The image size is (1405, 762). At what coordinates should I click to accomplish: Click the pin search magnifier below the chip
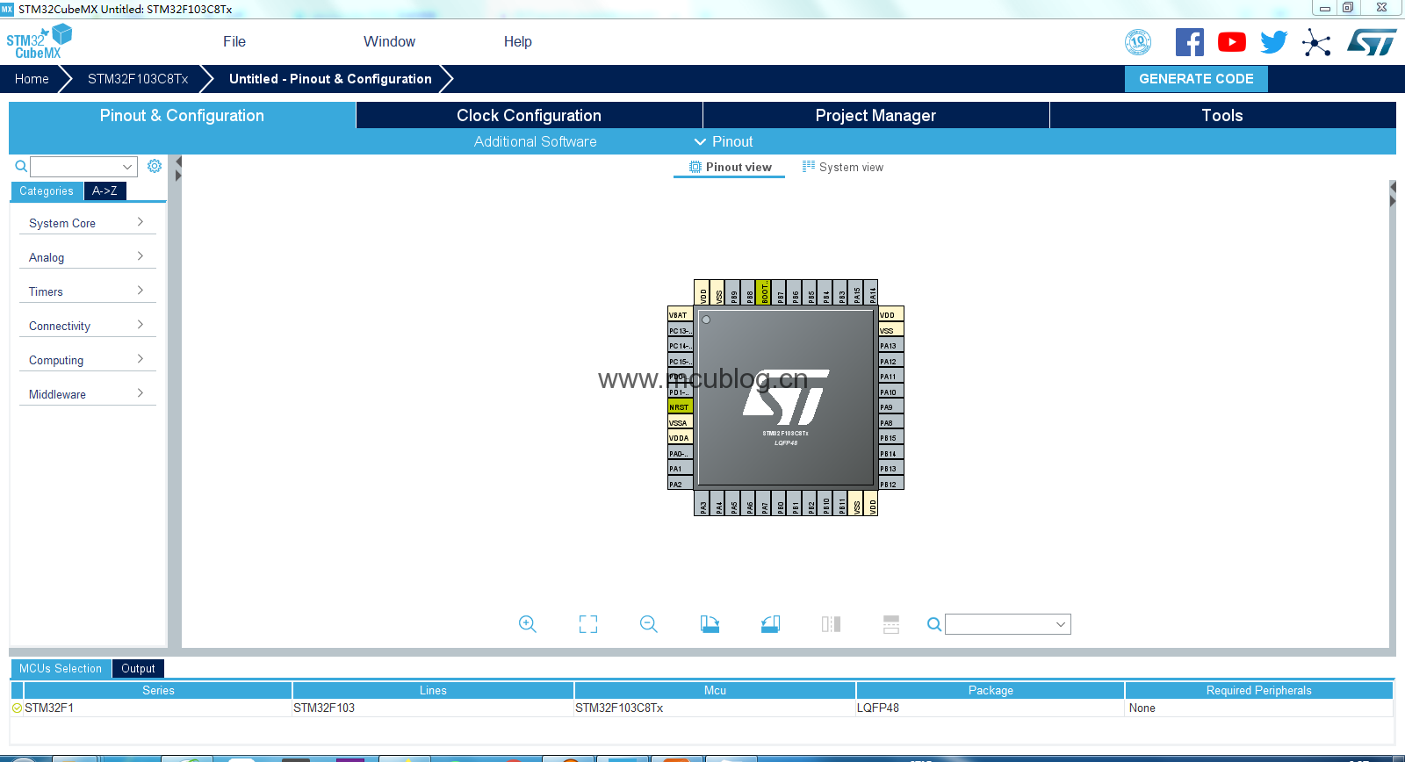(x=934, y=624)
